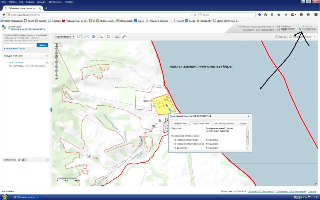Open the map link sharing tool
This screenshot has height=200, width=320.
(x=124, y=36)
